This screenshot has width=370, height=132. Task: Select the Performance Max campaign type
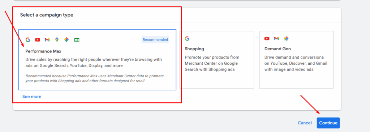click(x=97, y=60)
